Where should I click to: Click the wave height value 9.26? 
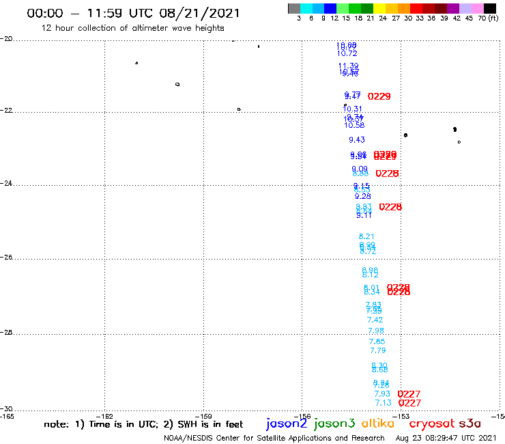point(362,196)
